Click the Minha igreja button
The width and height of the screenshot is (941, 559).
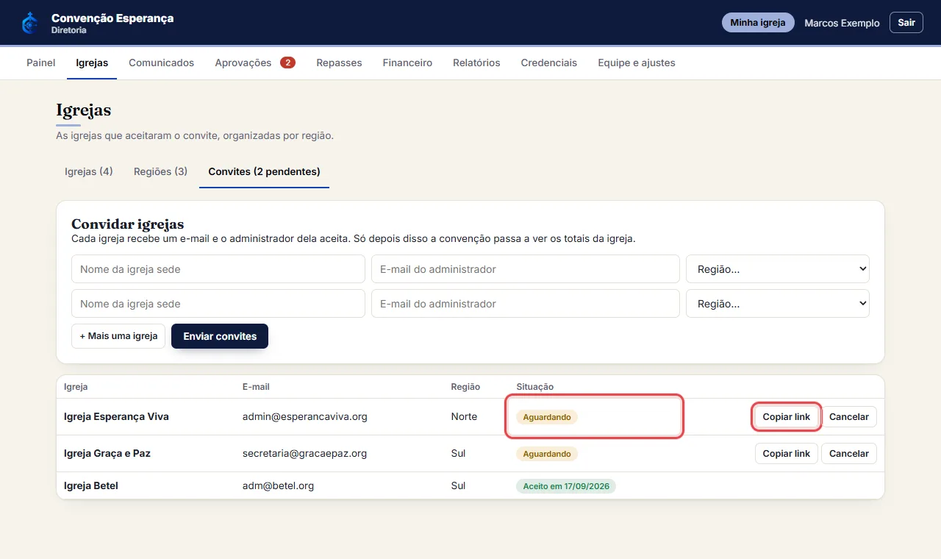tap(758, 23)
